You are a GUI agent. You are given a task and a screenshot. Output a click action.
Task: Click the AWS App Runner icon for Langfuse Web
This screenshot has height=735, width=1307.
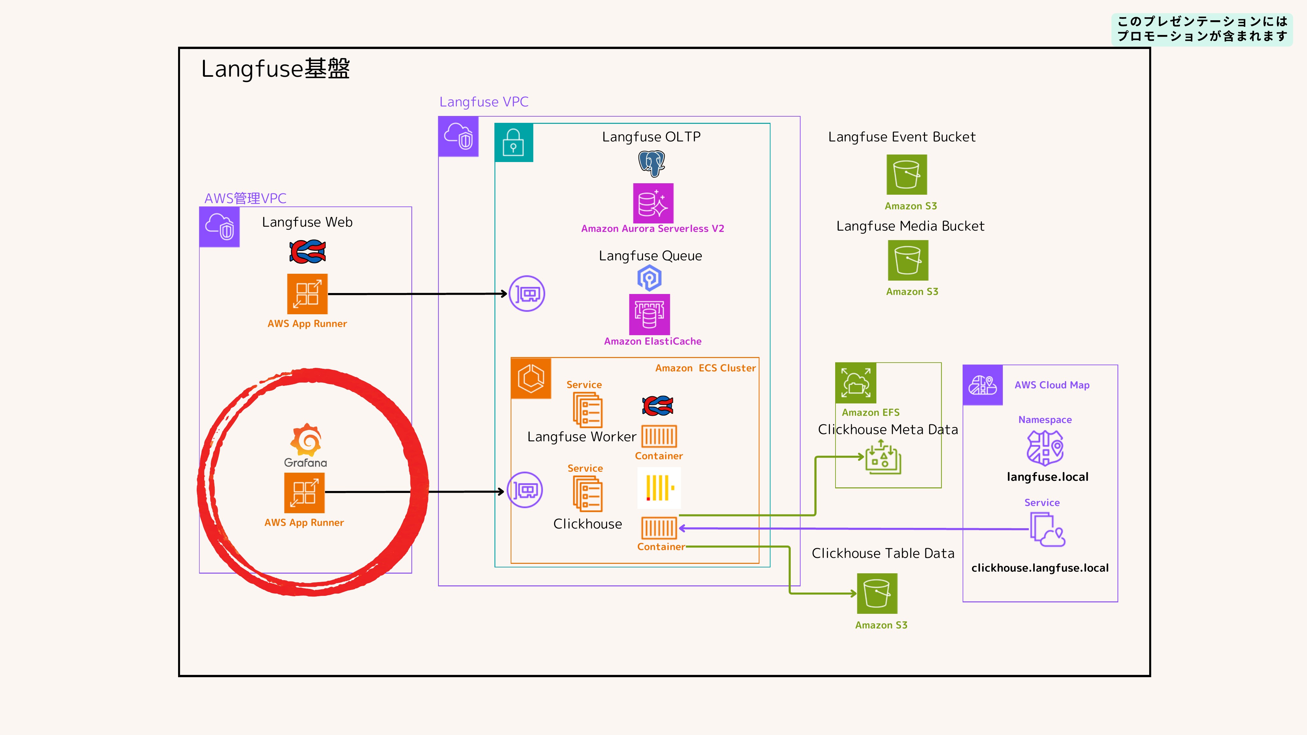[307, 294]
